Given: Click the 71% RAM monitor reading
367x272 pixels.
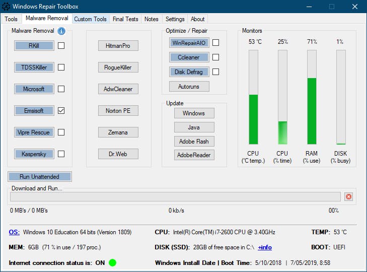Looking at the screenshot, I should coord(312,42).
